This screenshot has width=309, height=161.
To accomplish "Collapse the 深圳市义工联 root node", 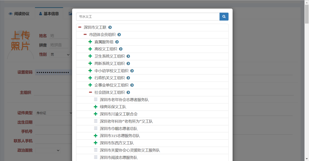I will pos(80,27).
